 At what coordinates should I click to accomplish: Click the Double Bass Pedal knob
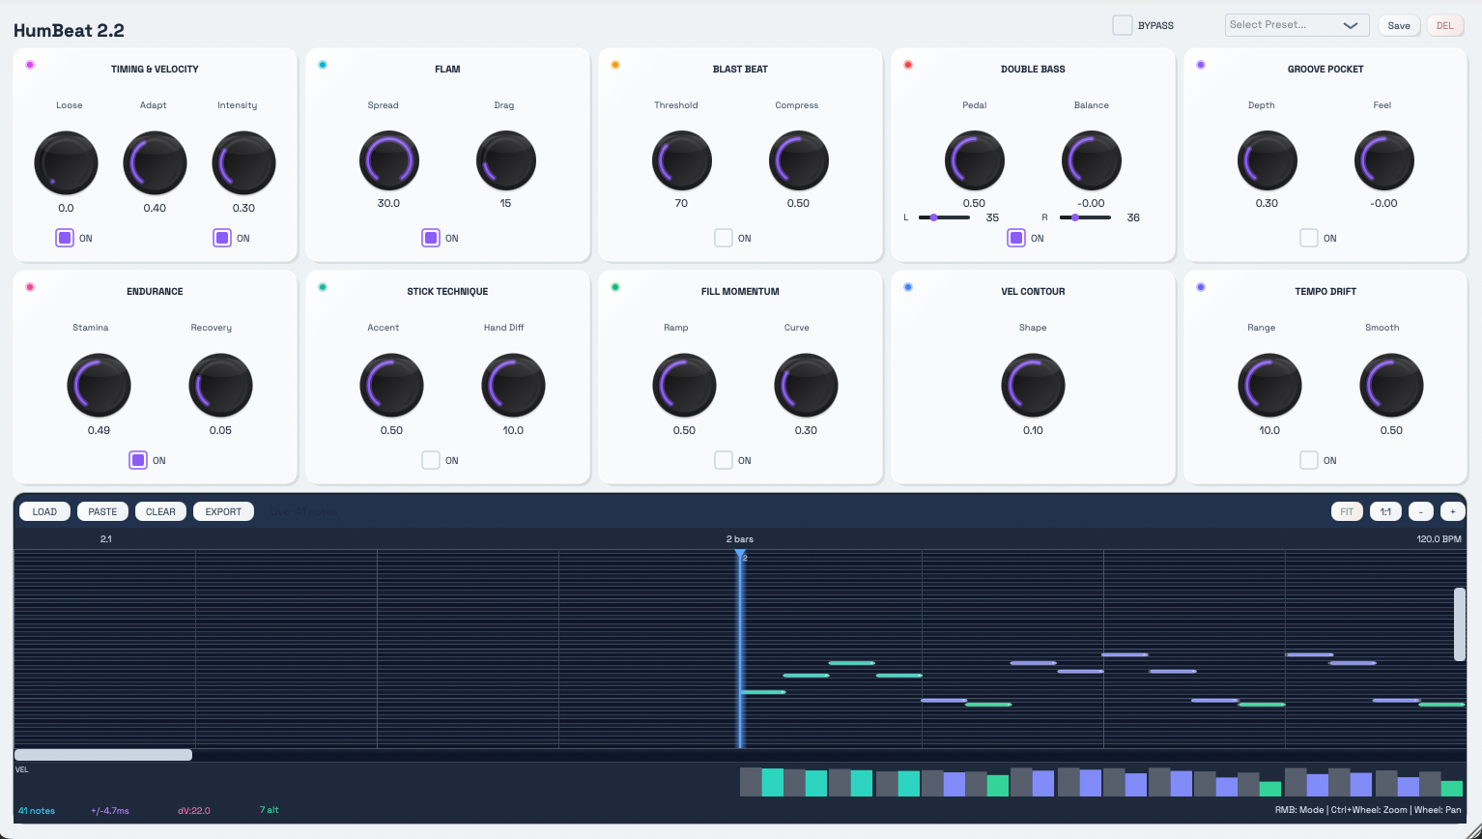975,160
